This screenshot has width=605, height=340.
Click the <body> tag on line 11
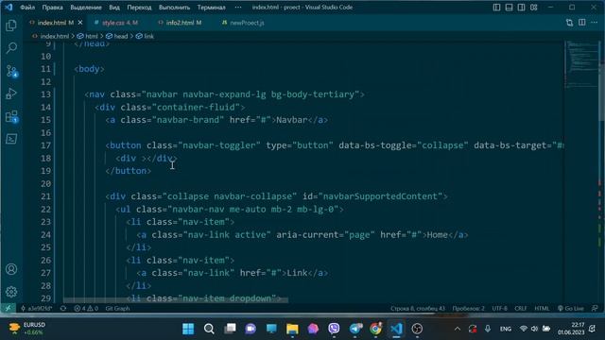coord(89,69)
